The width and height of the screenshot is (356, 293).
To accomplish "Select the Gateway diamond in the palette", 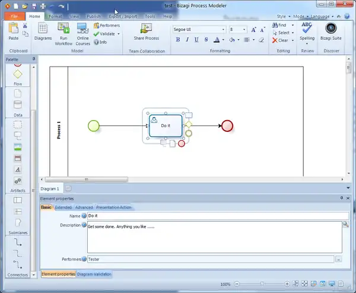I will point(18,74).
